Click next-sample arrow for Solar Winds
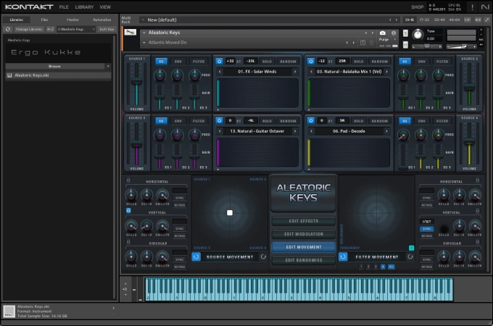This screenshot has height=326, width=493. tap(297, 72)
